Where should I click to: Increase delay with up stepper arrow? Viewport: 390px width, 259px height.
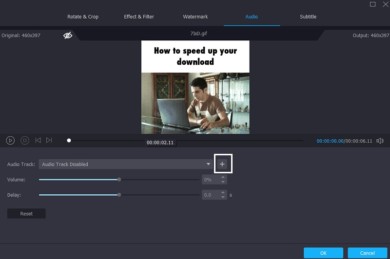223,192
